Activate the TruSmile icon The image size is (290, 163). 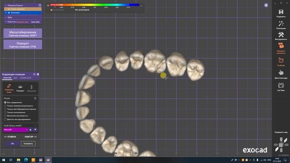(281, 60)
